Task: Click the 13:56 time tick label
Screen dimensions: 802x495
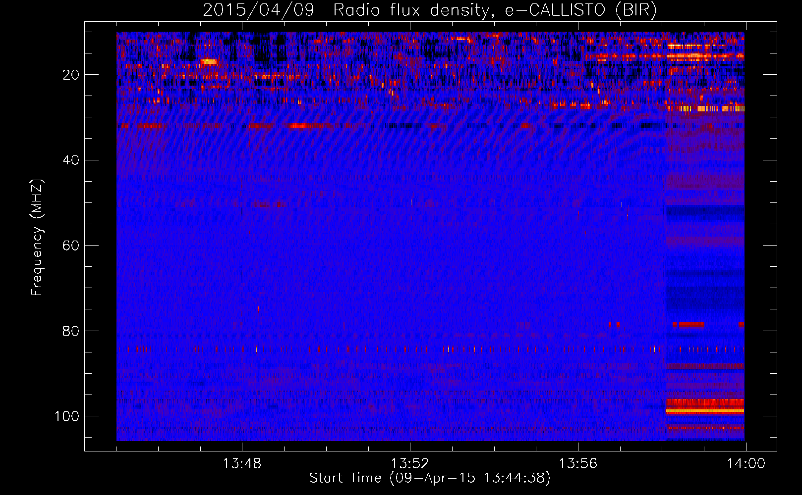Action: [578, 464]
